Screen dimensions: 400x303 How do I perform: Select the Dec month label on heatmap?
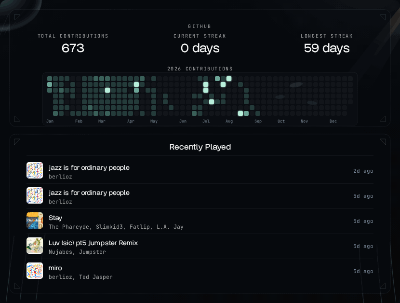click(333, 121)
